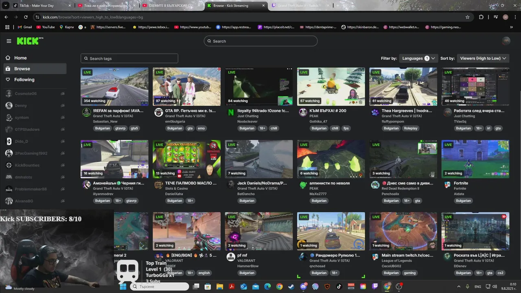Open the League of Legends category link
This screenshot has width=521, height=293.
click(x=396, y=261)
